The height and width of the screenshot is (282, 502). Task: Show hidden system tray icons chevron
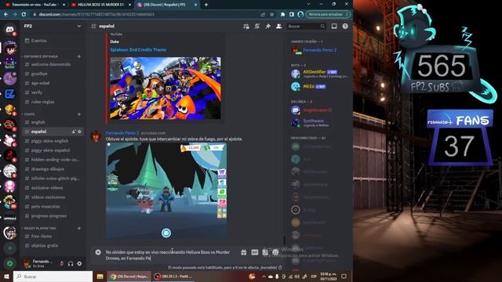point(264,277)
